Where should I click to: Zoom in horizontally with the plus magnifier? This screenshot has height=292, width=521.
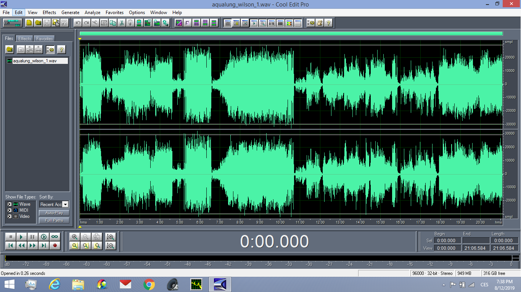(x=75, y=237)
